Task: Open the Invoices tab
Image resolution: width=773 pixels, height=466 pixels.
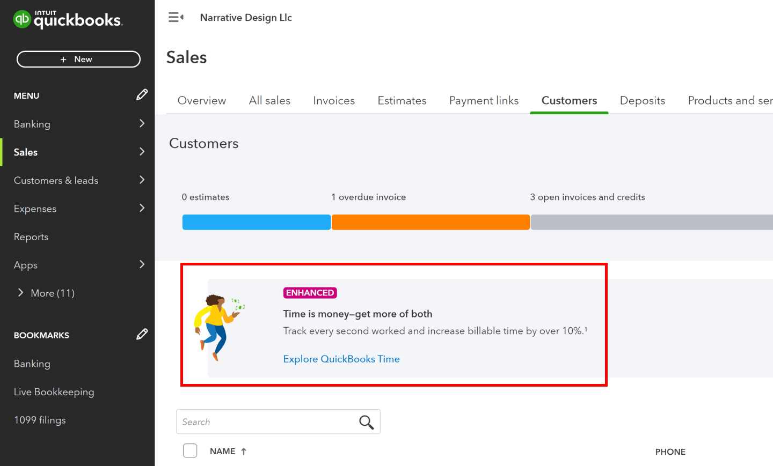Action: pyautogui.click(x=334, y=100)
